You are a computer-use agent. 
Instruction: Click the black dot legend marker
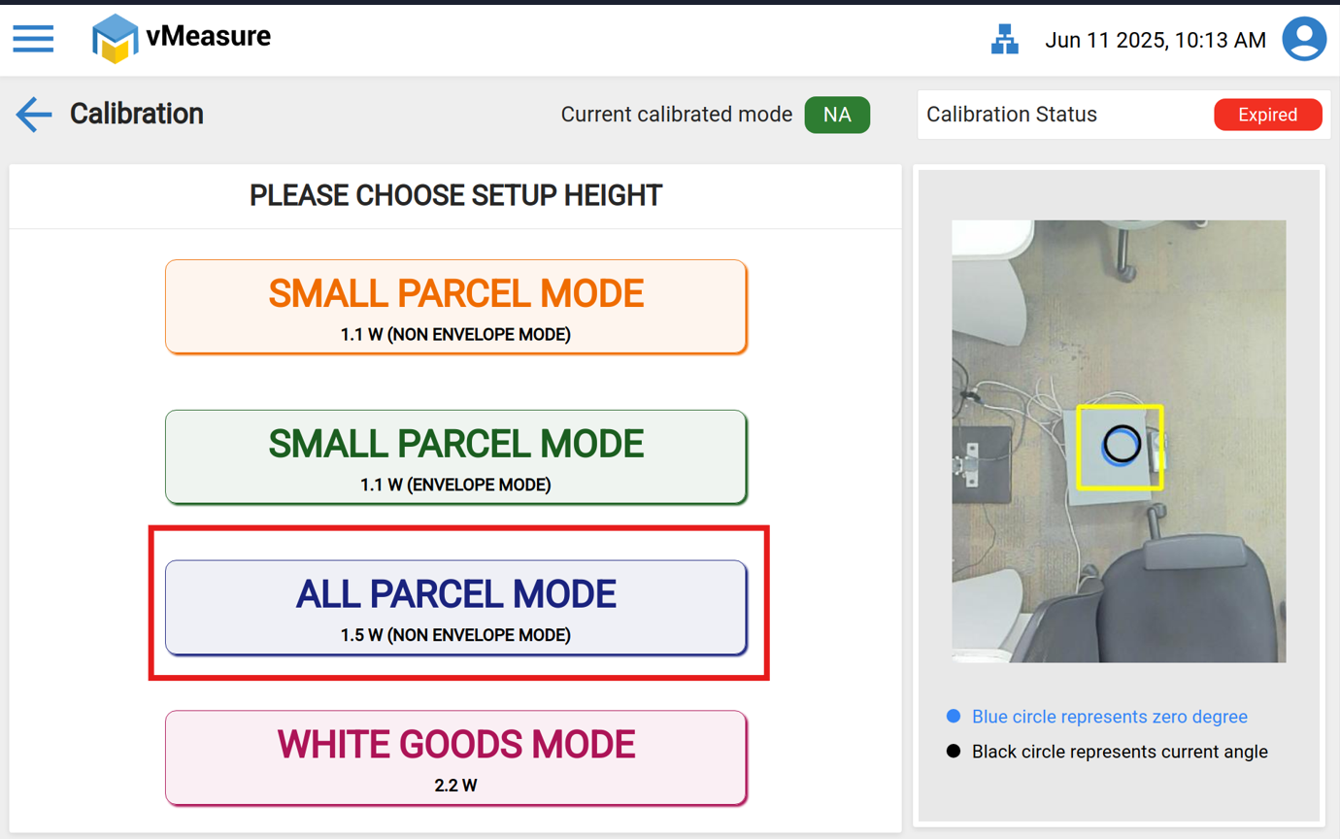954,752
